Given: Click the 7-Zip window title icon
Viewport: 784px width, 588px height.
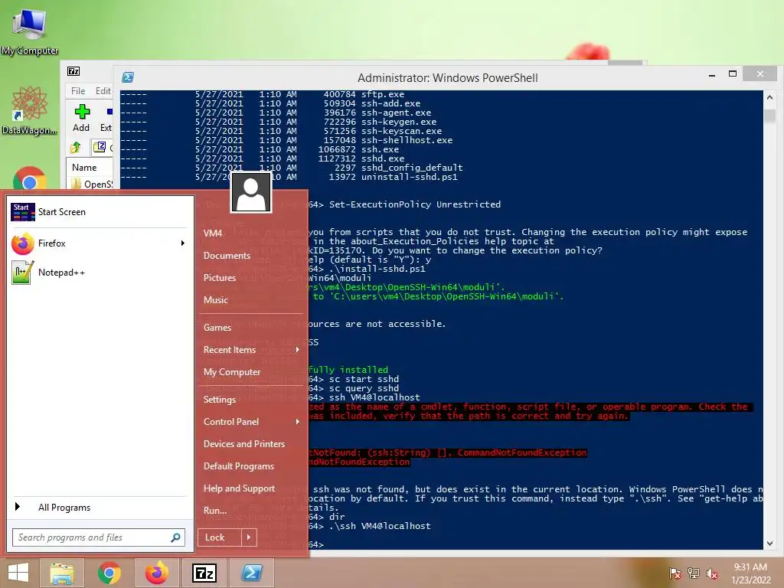Looking at the screenshot, I should 73,71.
